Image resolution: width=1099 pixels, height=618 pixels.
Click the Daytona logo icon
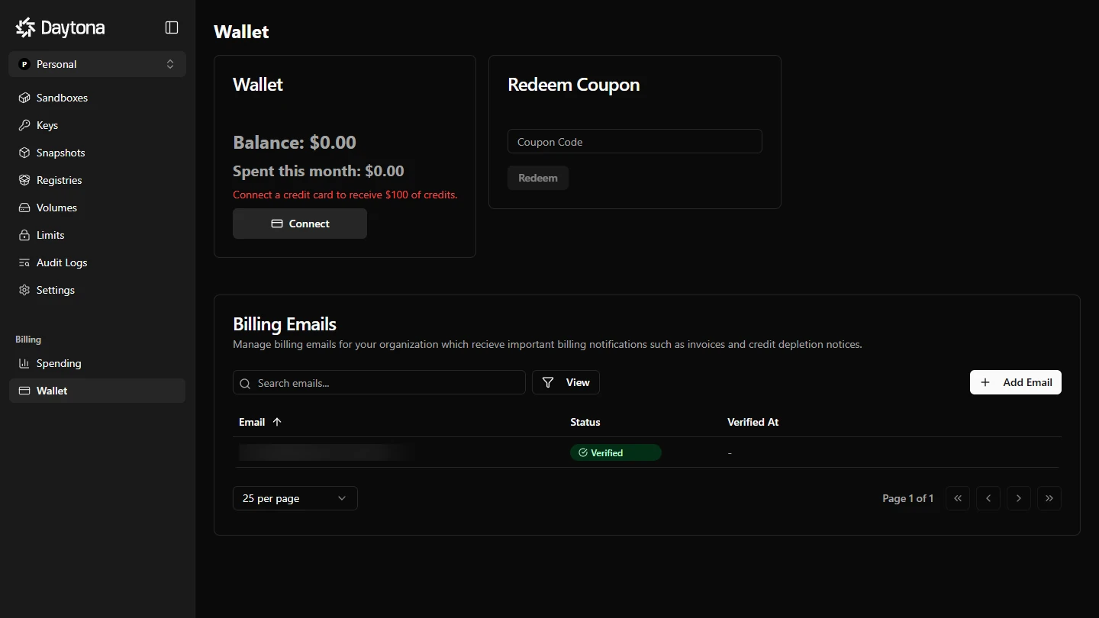pos(26,28)
